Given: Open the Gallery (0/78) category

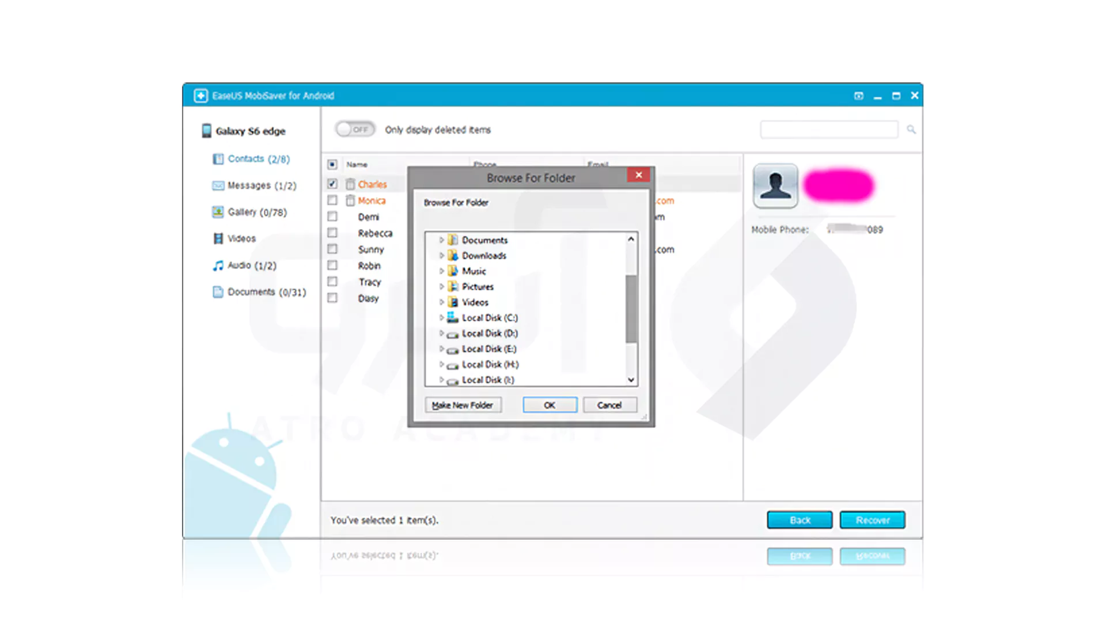Looking at the screenshot, I should pos(257,212).
